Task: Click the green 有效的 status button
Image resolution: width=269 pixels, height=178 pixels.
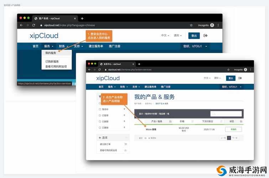Action: point(233,129)
